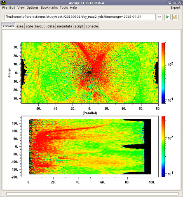This screenshot has width=183, height=197.
Task: Click the 100. tick label on bottom x-axis
Action: [x=152, y=182]
